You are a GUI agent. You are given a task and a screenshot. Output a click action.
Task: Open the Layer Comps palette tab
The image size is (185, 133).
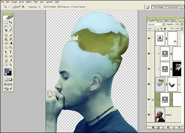(173, 7)
